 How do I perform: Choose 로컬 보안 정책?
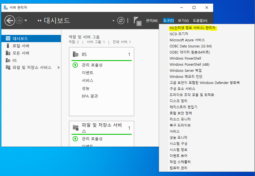[181, 113]
